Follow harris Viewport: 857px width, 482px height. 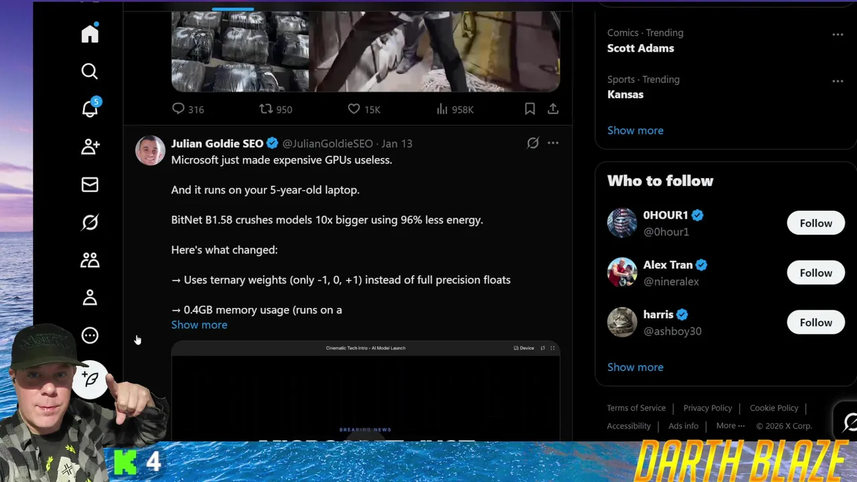click(x=815, y=322)
